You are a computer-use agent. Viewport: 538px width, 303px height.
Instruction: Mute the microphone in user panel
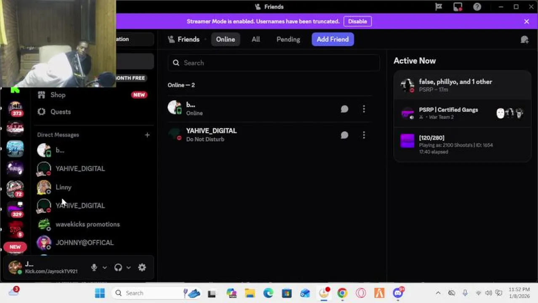click(x=94, y=267)
